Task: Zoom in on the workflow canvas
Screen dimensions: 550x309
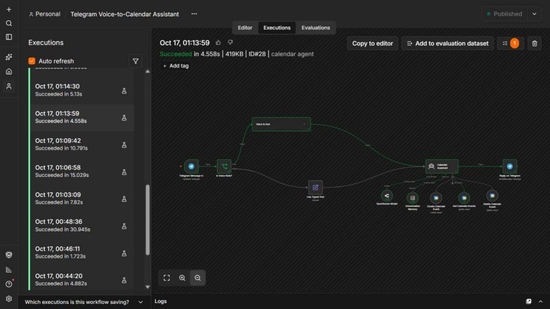Action: pos(182,278)
